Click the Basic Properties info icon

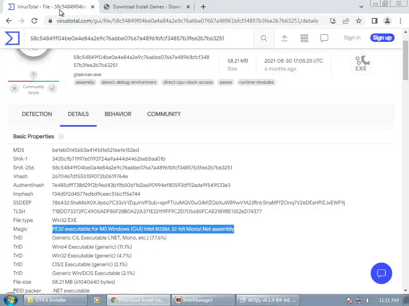tap(61, 136)
